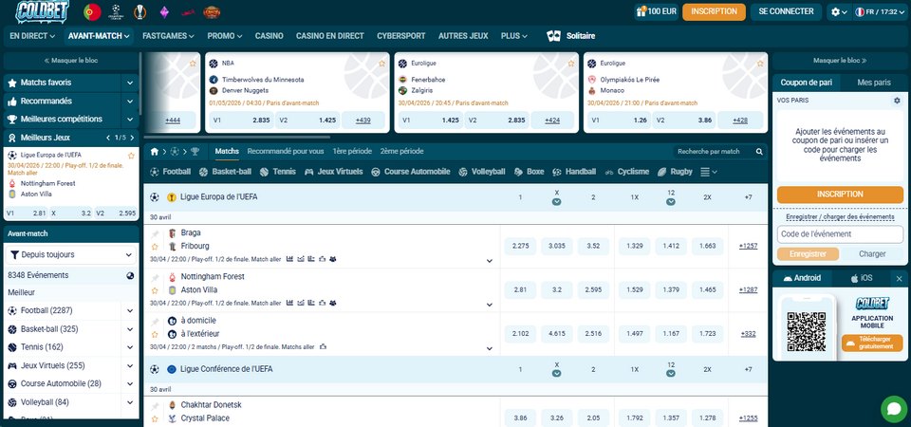Expand Meilleures compétitions section
Viewport: 911px width, 427px height.
130,120
